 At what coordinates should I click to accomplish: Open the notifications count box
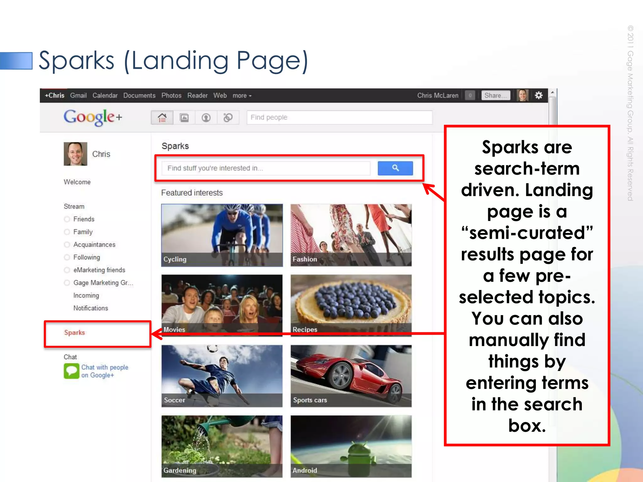click(x=470, y=95)
